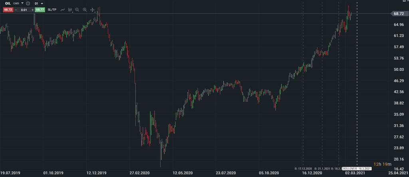Viewport: 409px width, 177px height.
Task: Decrease trade volume with minus button
Action: 16,9
